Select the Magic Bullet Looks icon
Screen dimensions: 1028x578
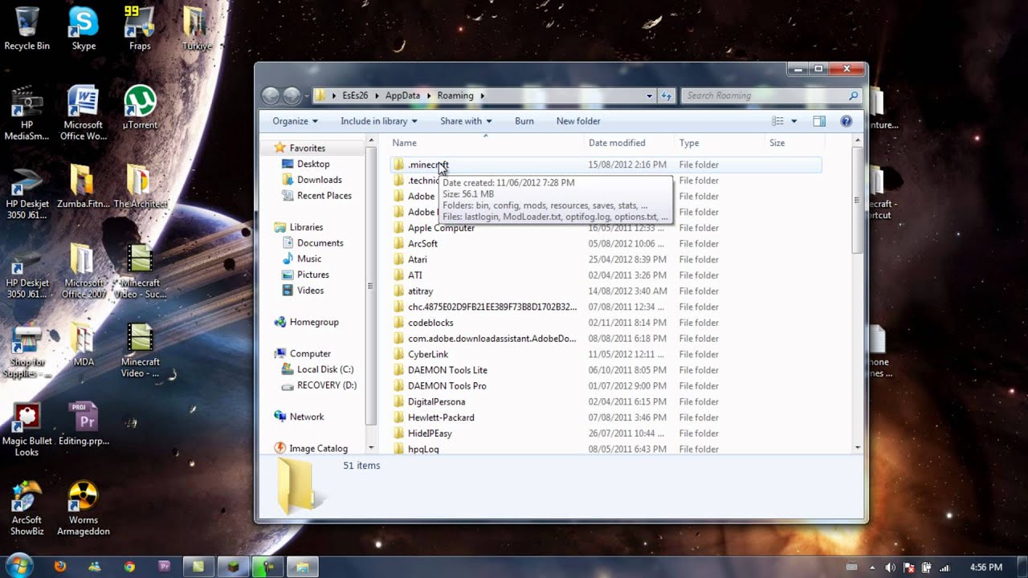click(27, 429)
